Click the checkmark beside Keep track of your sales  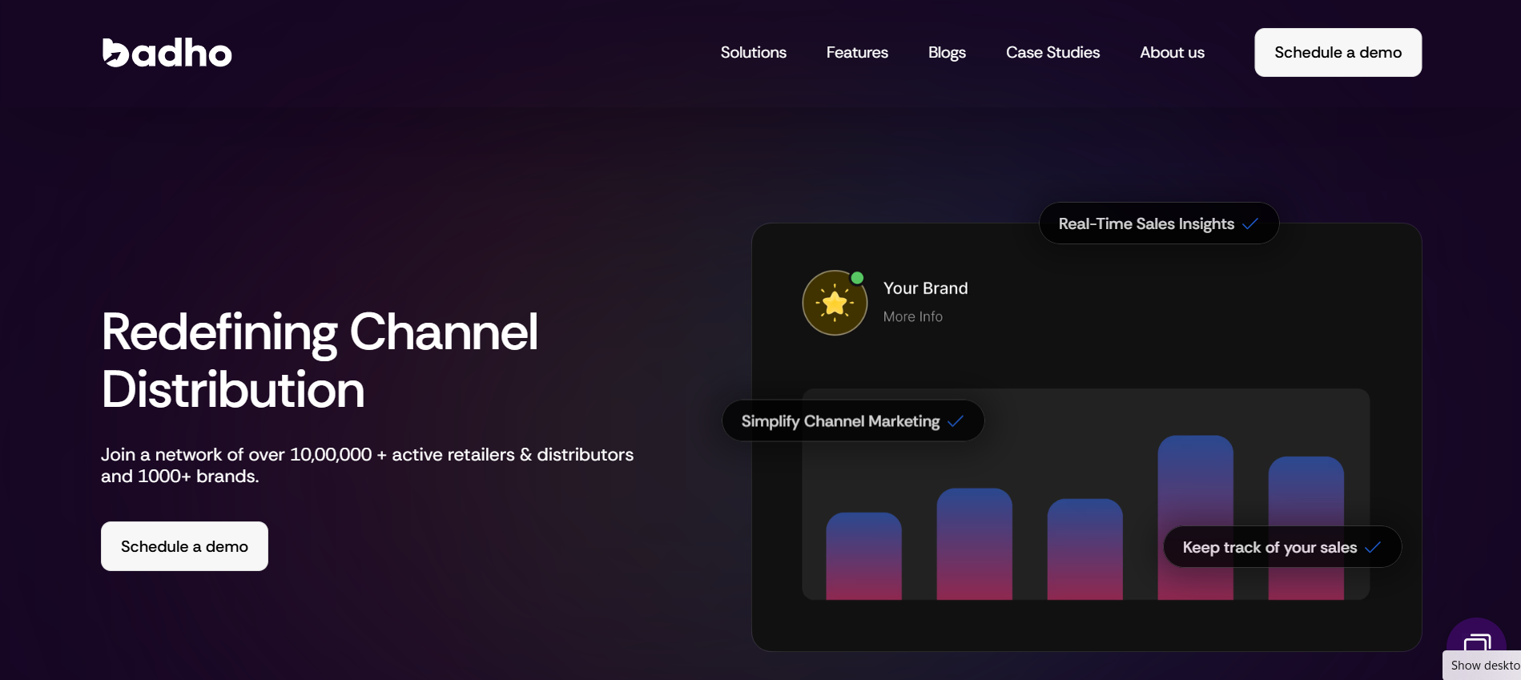[x=1373, y=548]
